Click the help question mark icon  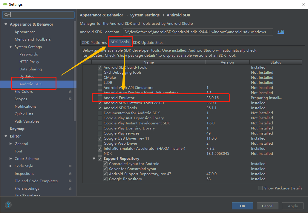pyautogui.click(x=8, y=205)
